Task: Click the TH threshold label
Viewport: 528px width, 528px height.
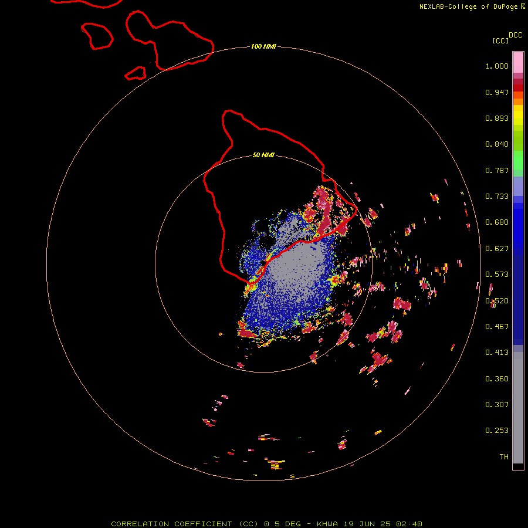Action: [x=504, y=457]
